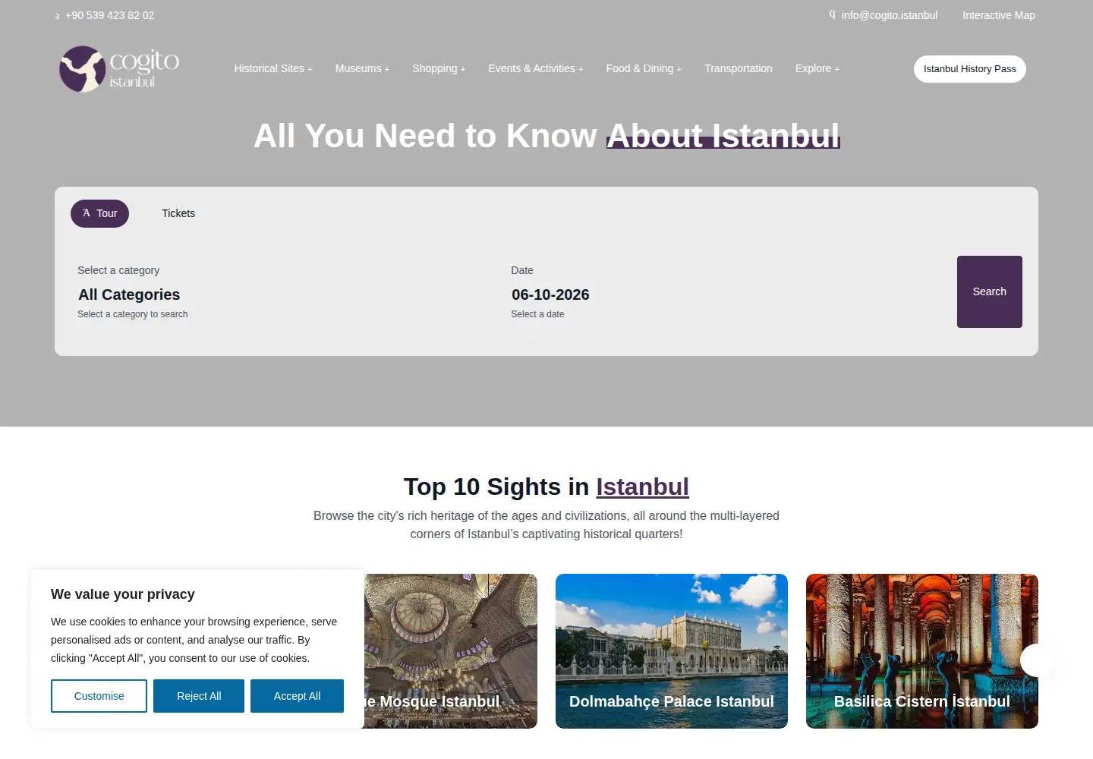
Task: Reject all cookies
Action: (199, 696)
